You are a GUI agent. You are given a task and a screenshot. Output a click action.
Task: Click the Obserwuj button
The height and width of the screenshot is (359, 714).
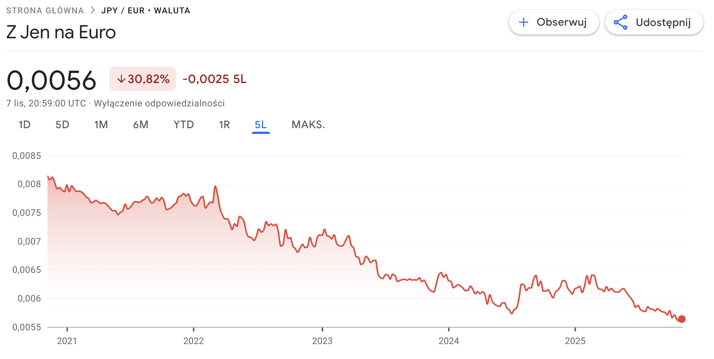tap(554, 22)
